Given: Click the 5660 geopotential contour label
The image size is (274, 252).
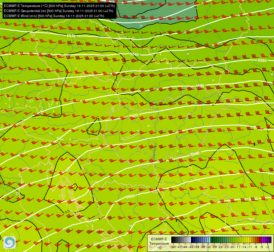Looking at the screenshot, I should click(x=130, y=197).
